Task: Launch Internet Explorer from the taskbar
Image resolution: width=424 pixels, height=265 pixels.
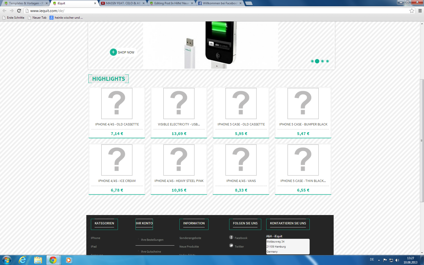Action: [x=23, y=260]
